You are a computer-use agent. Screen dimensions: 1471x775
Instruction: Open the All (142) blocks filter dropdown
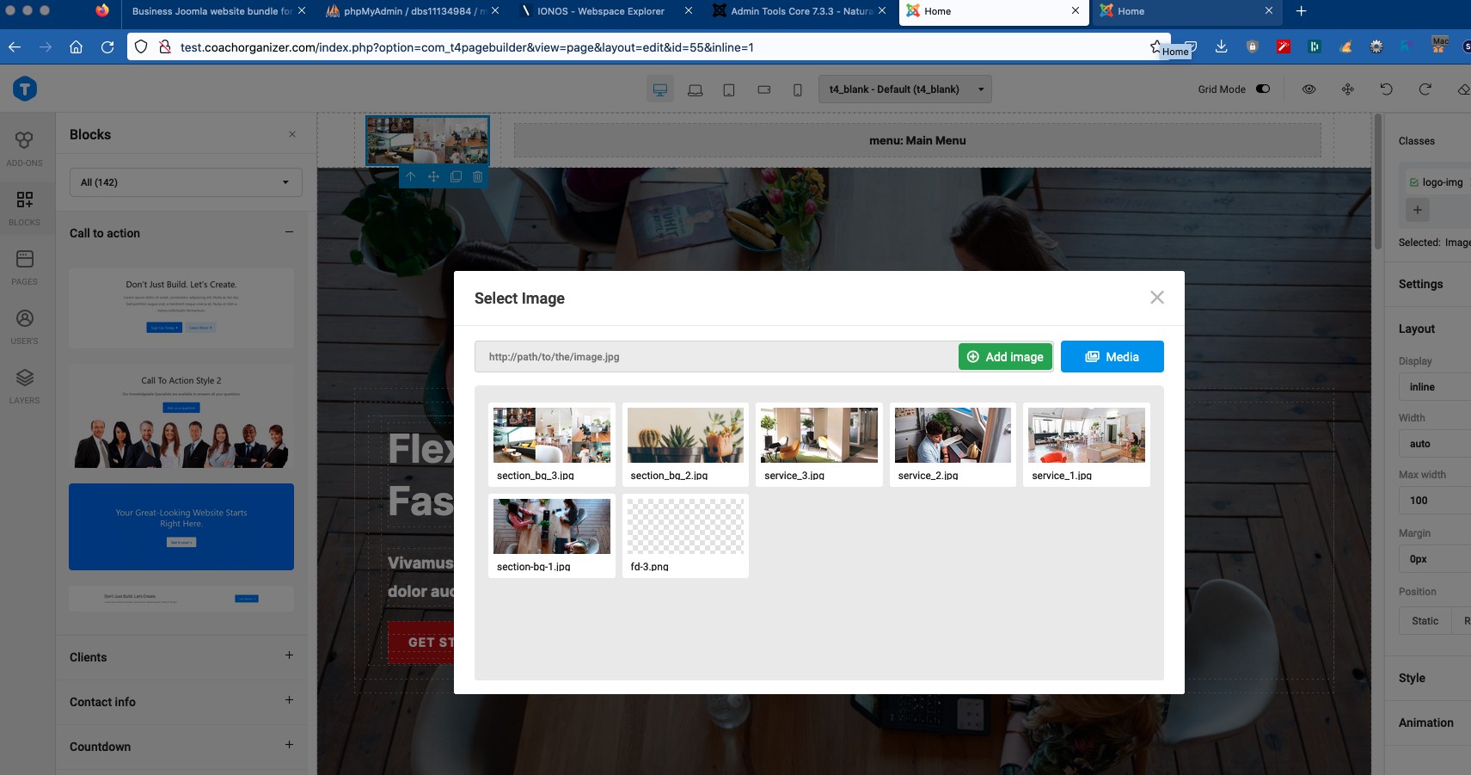186,182
